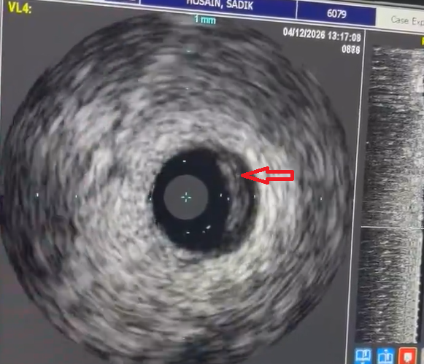Viewport: 424px width, 364px height.
Task: Click the VL4: label
Action: [20, 7]
